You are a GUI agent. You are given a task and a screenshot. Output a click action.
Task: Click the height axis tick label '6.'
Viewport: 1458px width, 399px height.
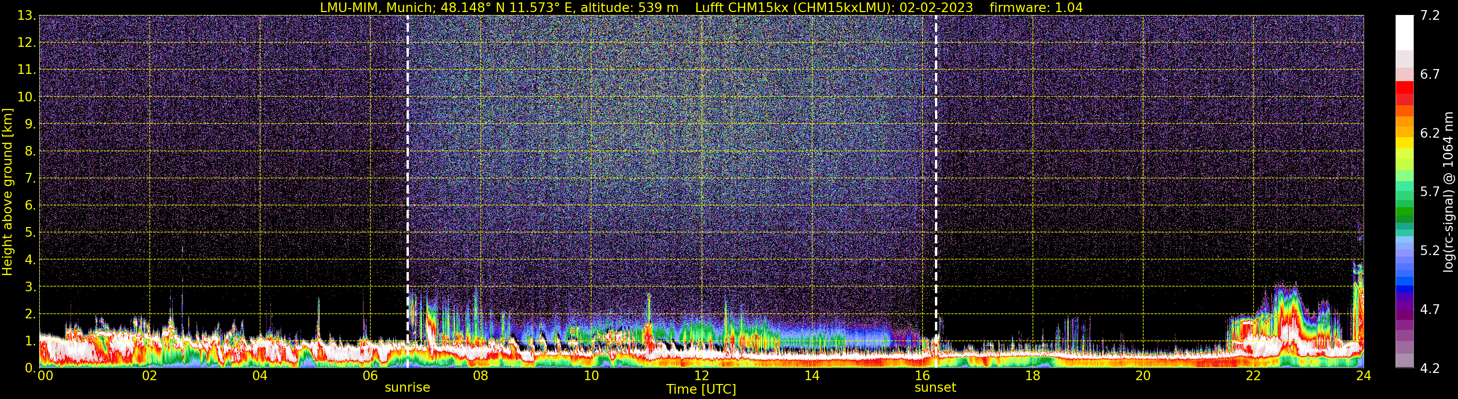point(30,205)
